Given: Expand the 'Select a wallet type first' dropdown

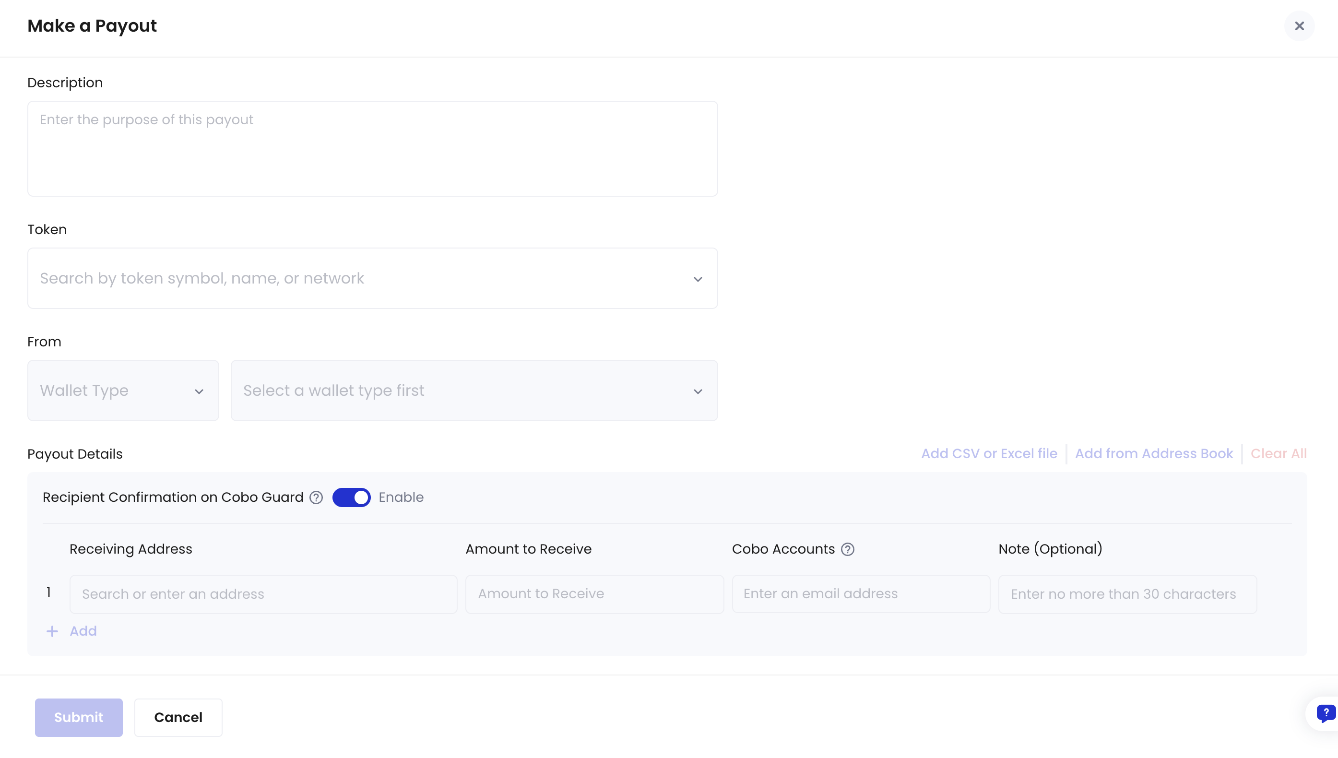Looking at the screenshot, I should pos(474,391).
